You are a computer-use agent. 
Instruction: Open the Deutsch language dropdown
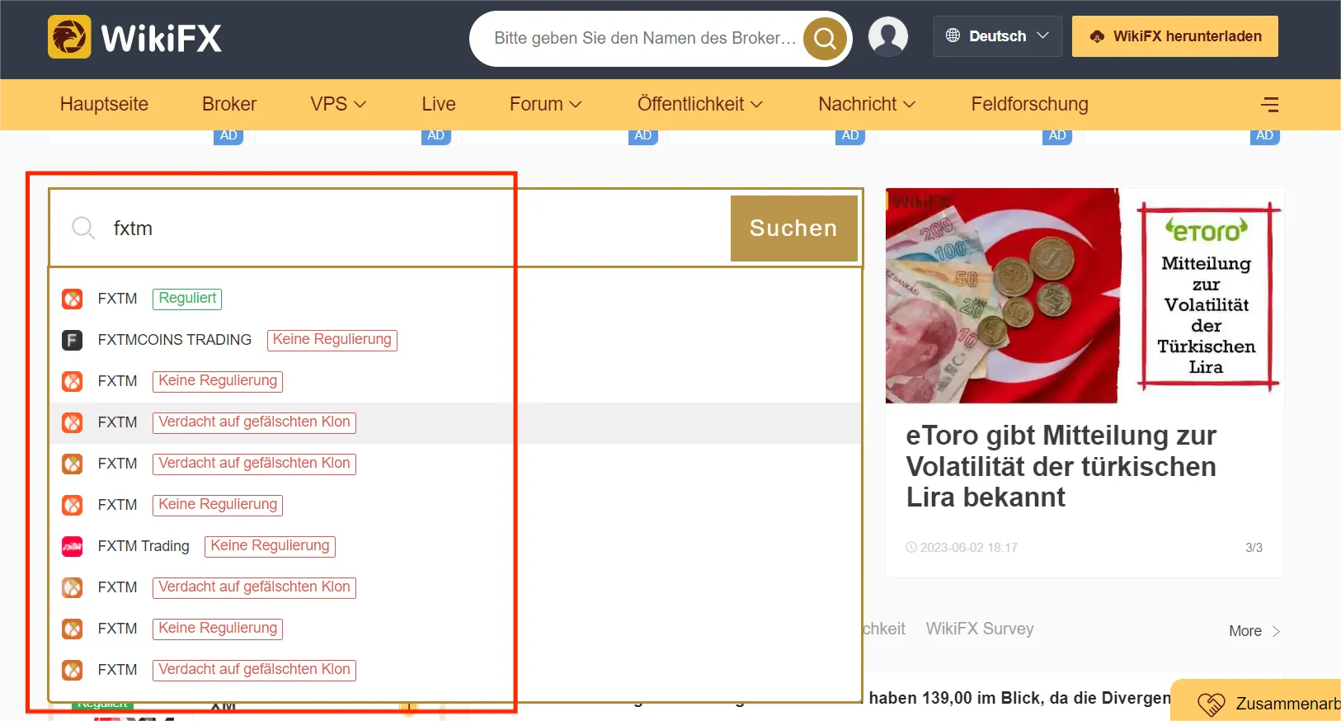[x=997, y=36]
